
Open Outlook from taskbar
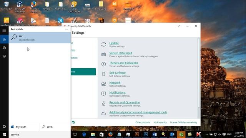[172, 135]
